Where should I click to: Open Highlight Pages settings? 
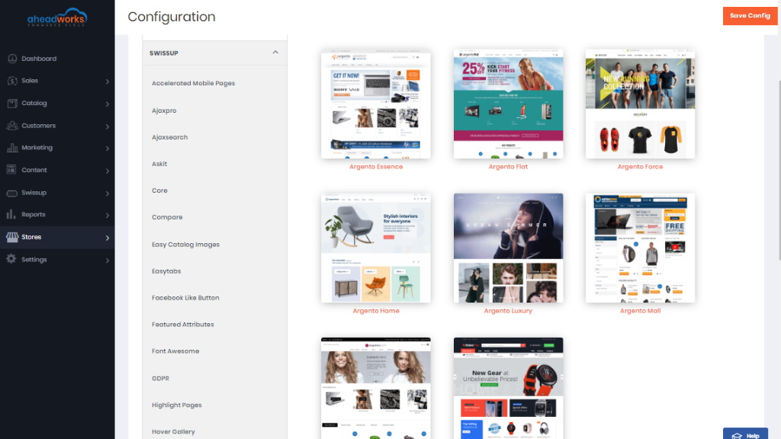coord(176,405)
